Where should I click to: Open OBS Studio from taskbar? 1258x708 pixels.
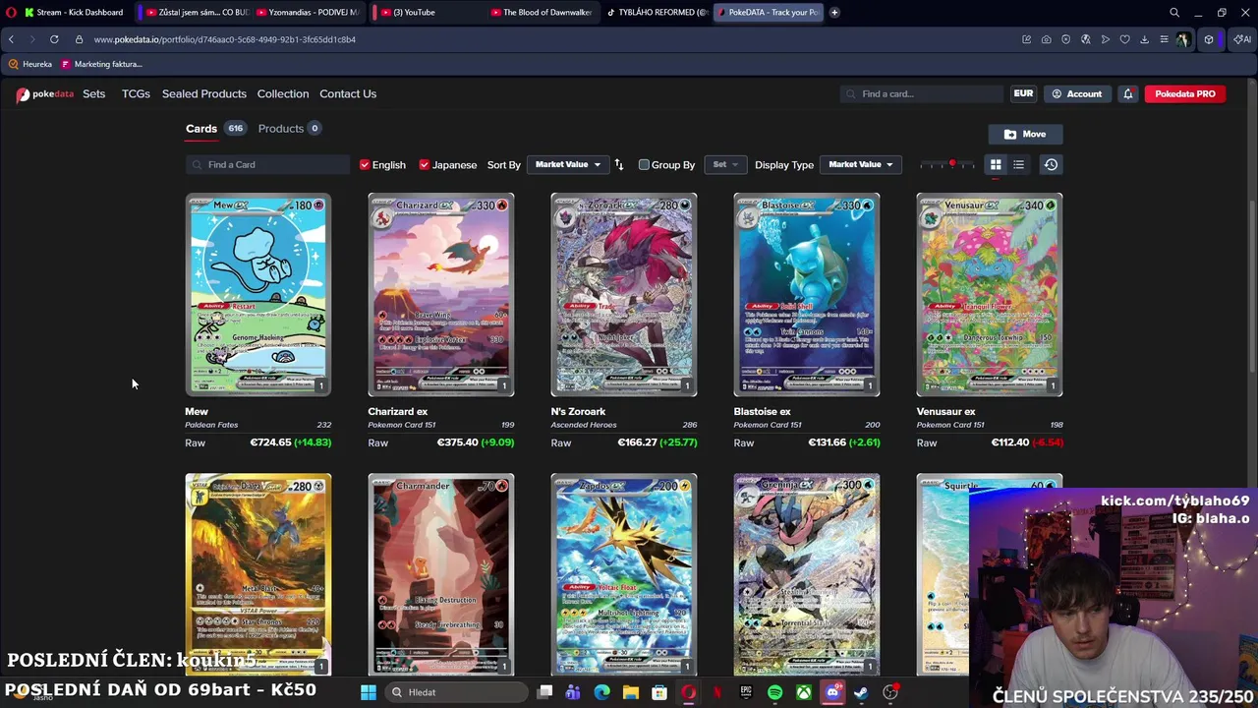coord(890,692)
